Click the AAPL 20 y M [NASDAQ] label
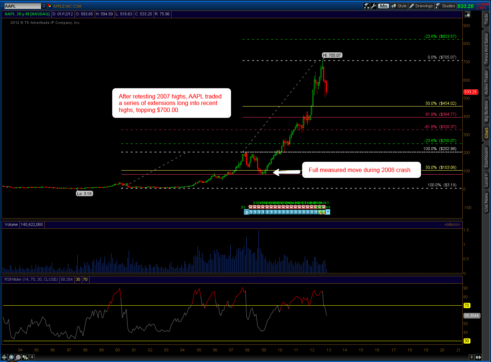Viewport: 491px width, 362px height. point(27,14)
